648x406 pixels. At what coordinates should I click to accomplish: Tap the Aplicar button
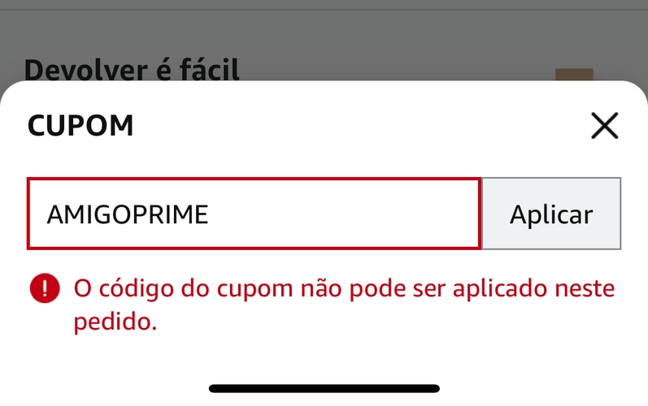pyautogui.click(x=551, y=214)
